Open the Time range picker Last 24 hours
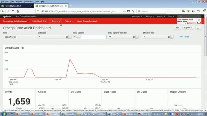Viewport: 207px width, 116px height. (x=20, y=37)
